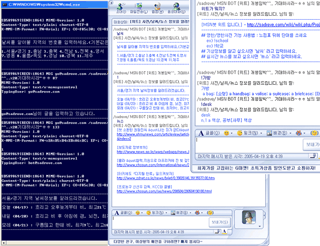Screen dimensions: 320x246
Task: Click the Invite (초대) icon in the chat toolbar
Action: 121,8
